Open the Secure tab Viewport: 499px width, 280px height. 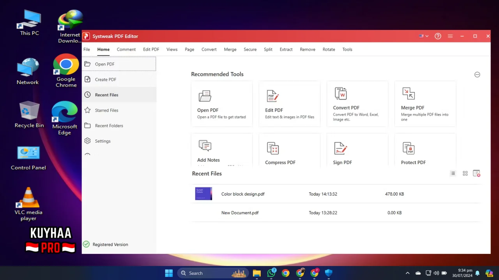point(250,49)
